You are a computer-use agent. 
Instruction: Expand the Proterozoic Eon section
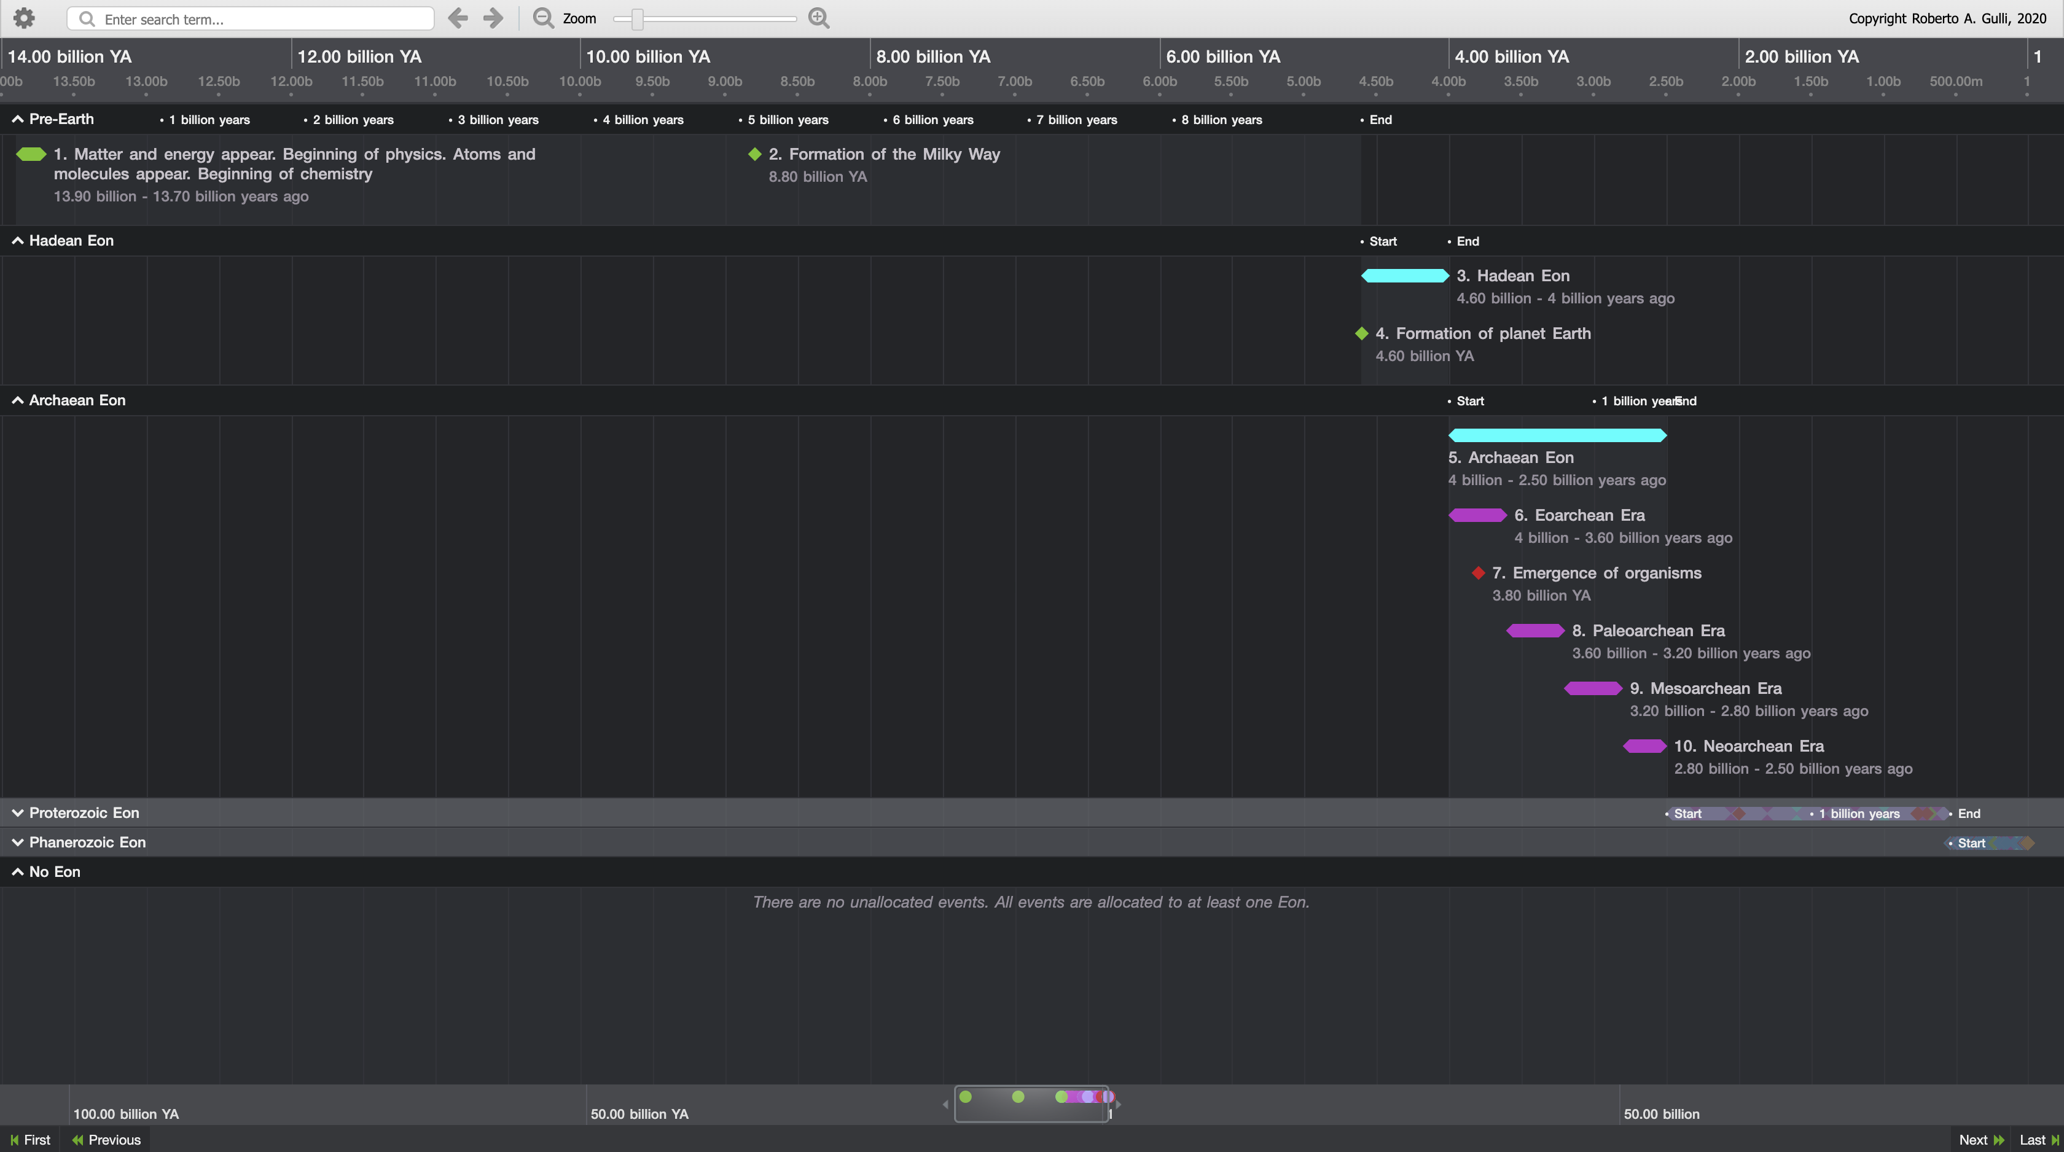(x=18, y=813)
